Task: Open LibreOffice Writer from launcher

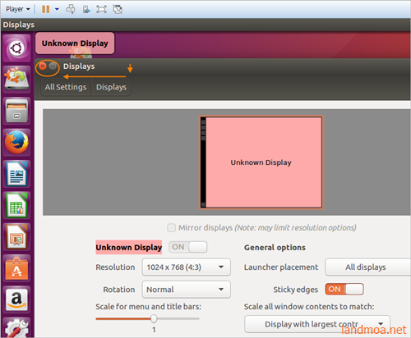Action: pyautogui.click(x=16, y=174)
